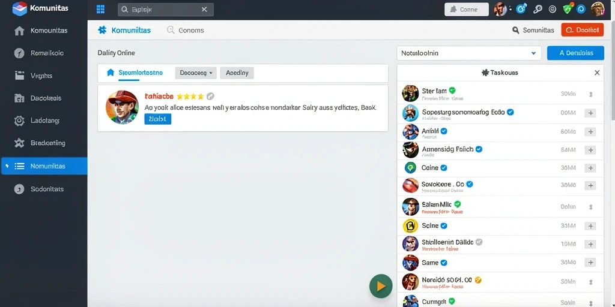Click the puzzle icon beside Komuniitas heading

point(102,30)
